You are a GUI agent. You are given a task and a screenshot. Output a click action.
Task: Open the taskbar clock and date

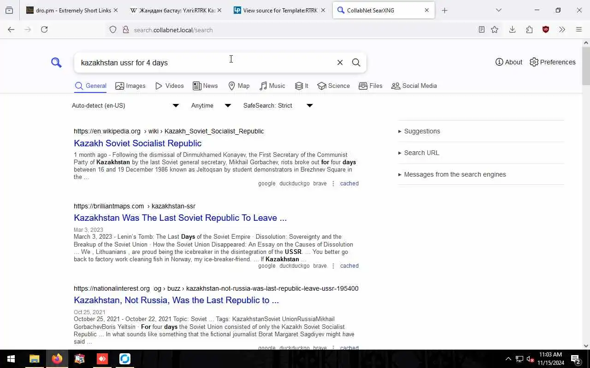click(550, 359)
